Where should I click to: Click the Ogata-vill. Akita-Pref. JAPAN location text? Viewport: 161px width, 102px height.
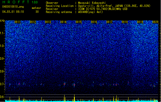coord(114,6)
